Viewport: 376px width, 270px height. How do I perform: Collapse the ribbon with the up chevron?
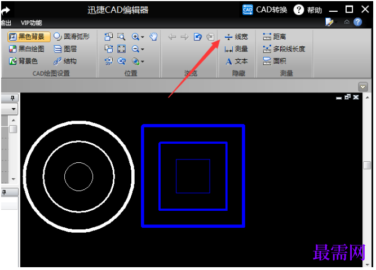347,22
